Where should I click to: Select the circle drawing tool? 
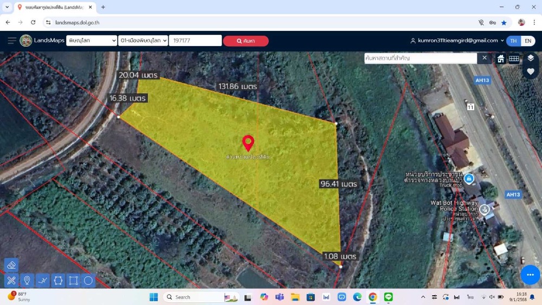coord(88,281)
